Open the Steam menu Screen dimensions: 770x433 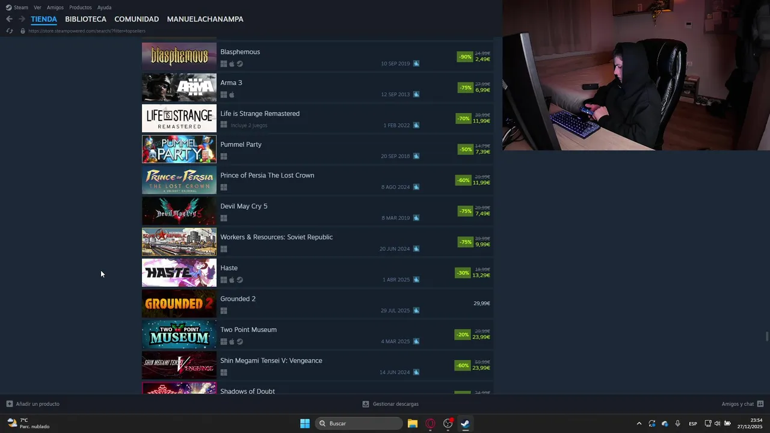pos(21,8)
